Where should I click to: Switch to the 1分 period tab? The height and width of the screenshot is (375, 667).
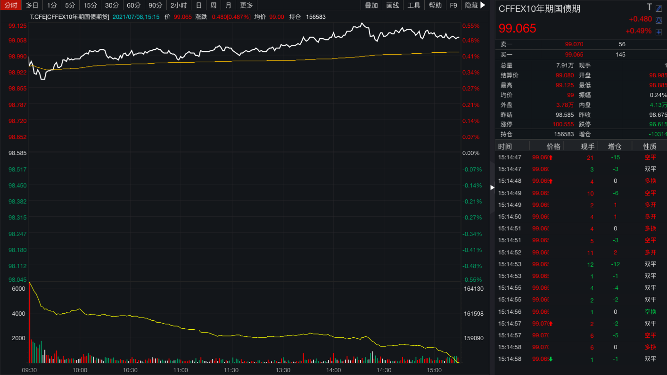click(x=51, y=5)
